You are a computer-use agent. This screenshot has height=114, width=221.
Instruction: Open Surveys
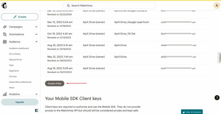tap(13, 76)
